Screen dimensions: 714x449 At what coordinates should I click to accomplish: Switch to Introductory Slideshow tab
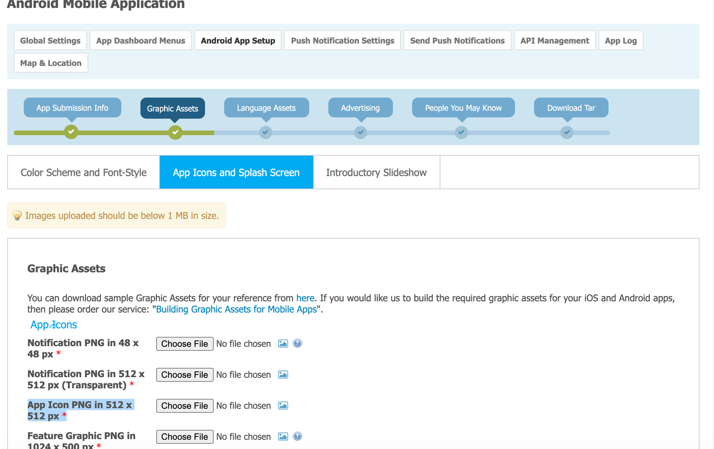[x=376, y=173]
